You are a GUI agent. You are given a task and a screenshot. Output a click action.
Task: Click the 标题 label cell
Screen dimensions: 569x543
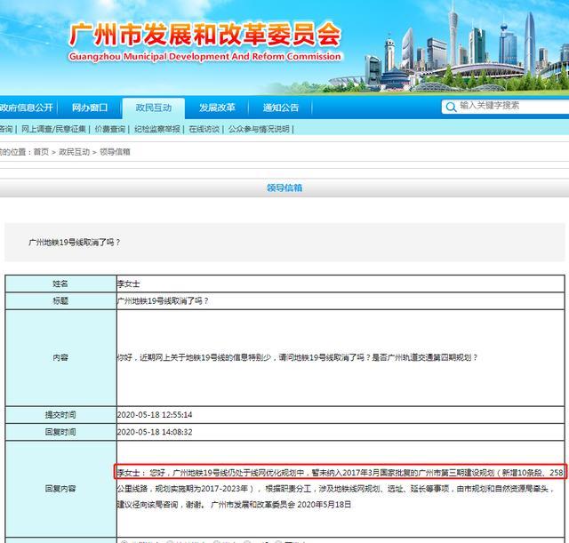pos(60,300)
